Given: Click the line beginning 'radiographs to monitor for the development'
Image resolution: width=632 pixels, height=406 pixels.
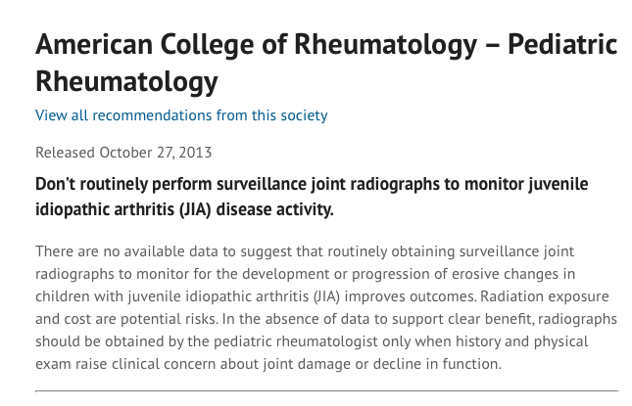Looking at the screenshot, I should click(x=305, y=274).
